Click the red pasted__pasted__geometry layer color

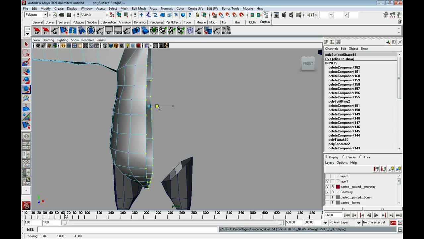(x=338, y=187)
